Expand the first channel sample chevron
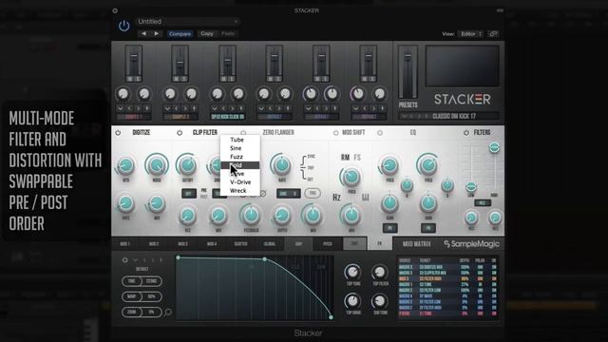Screen dimensions: 608x342 [x=121, y=108]
